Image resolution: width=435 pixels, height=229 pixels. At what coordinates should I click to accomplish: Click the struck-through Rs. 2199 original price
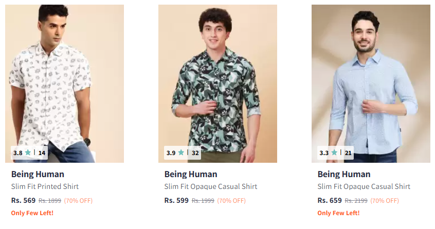click(356, 201)
